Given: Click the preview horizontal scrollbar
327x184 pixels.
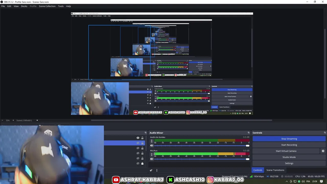Looking at the screenshot, I should (x=181, y=120).
